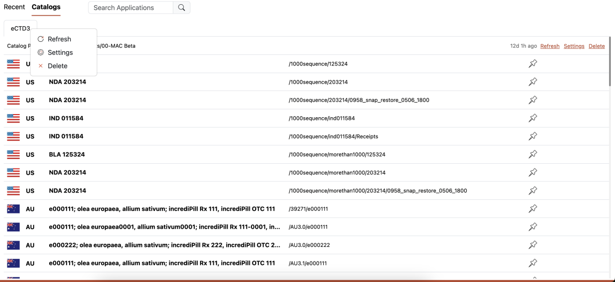Pin the /1000sequence/morethan1000/203214 NDA row

(x=532, y=173)
